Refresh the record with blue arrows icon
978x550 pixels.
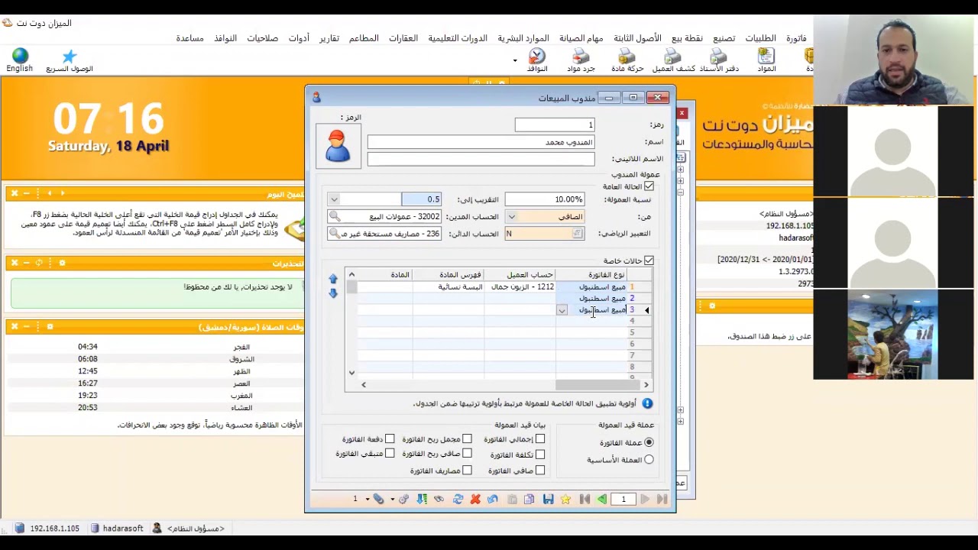pos(458,500)
